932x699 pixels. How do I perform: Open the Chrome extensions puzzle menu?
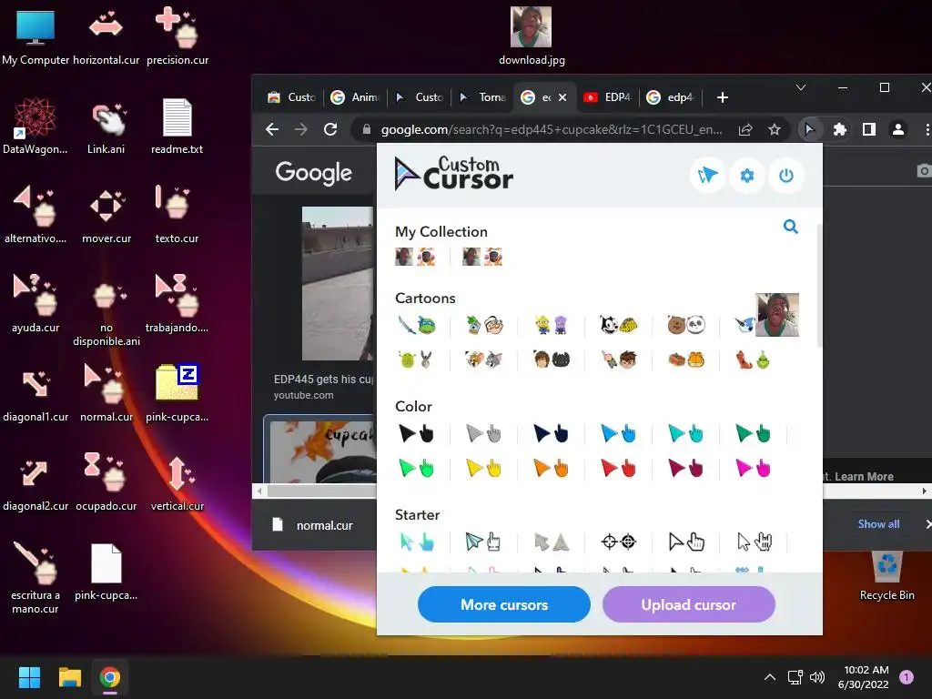(839, 129)
